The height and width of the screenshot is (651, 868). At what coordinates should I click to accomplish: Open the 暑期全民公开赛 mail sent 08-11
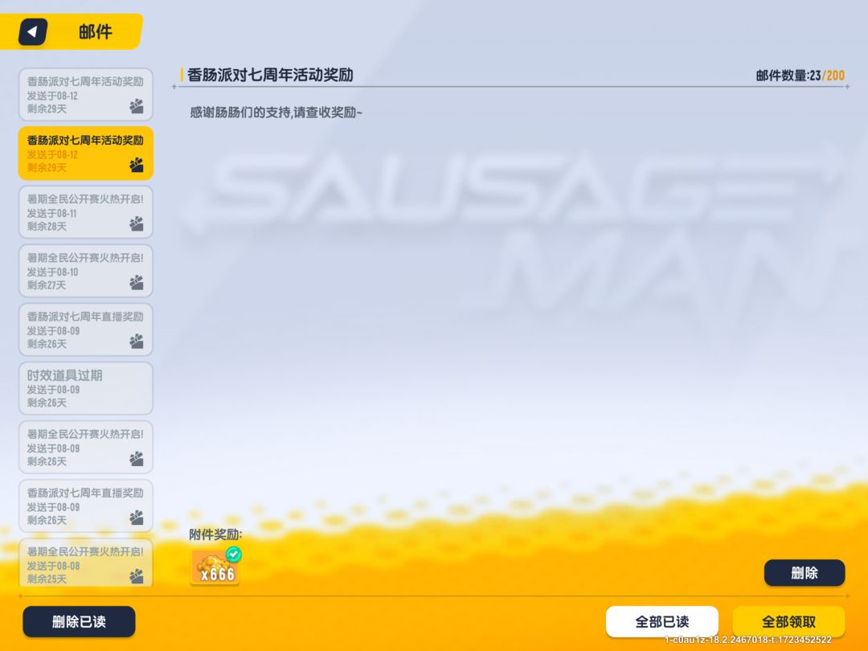pyautogui.click(x=86, y=212)
